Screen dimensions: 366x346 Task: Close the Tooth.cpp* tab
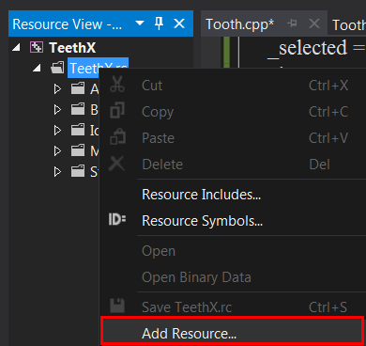coord(314,24)
